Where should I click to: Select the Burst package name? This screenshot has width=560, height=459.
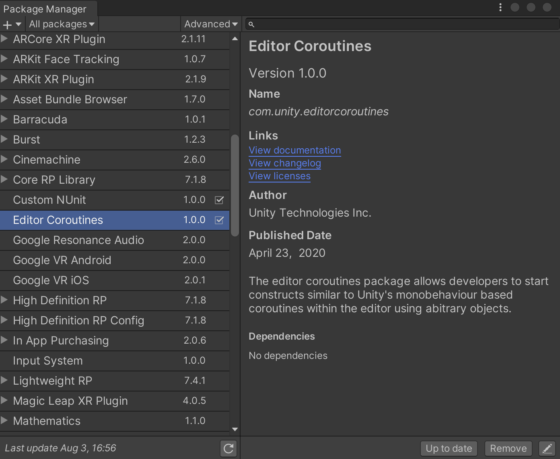tap(27, 140)
